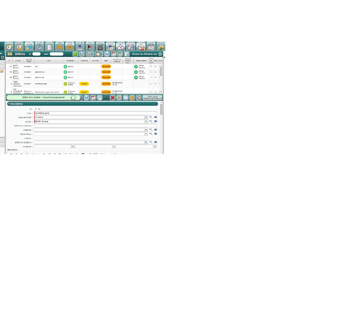Sort by the émetteur column header
Screen dimensions: 350x329
click(x=70, y=60)
